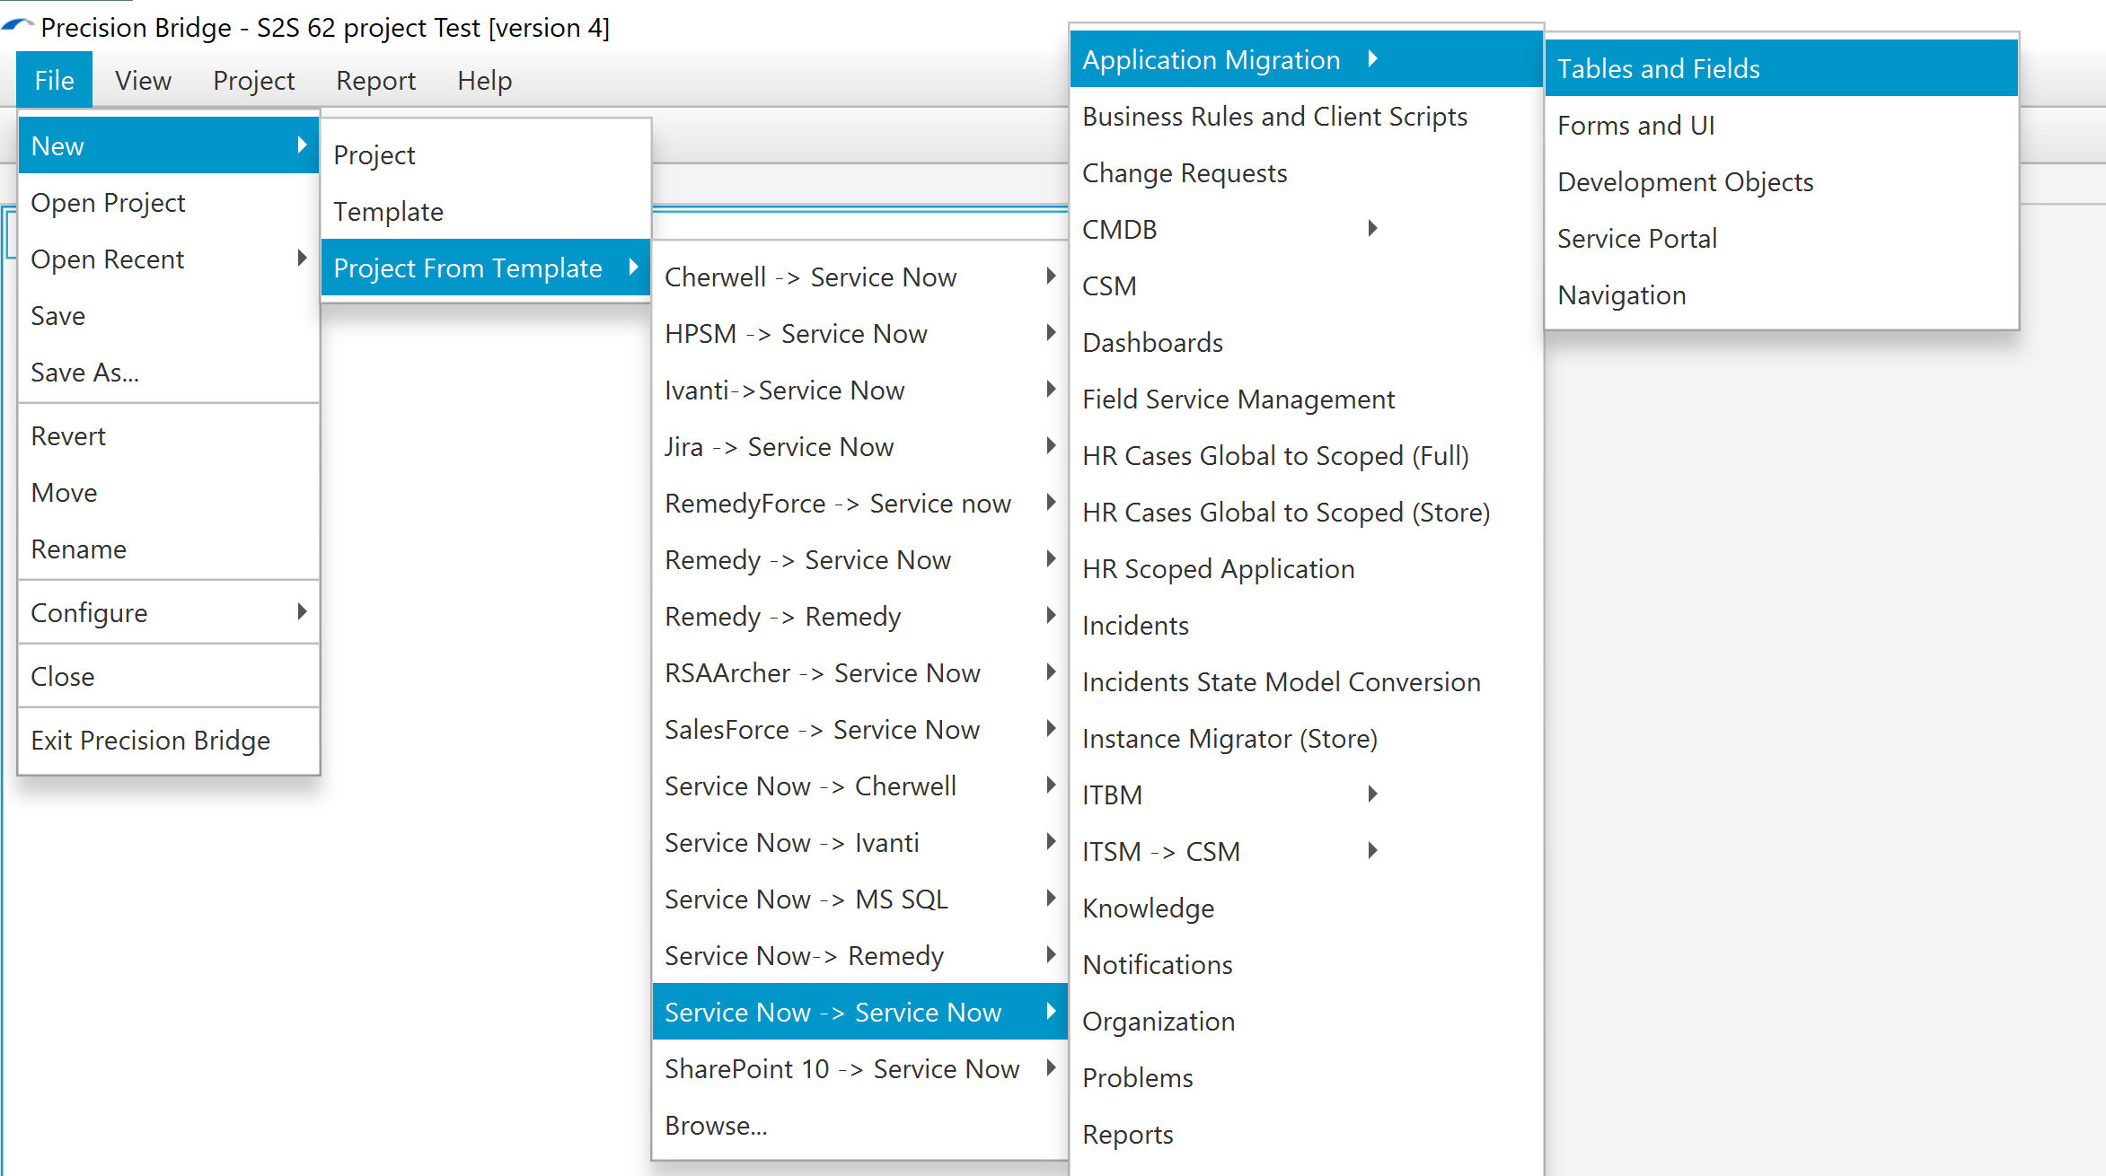Select Close in the File menu
The image size is (2106, 1176).
[x=169, y=676]
